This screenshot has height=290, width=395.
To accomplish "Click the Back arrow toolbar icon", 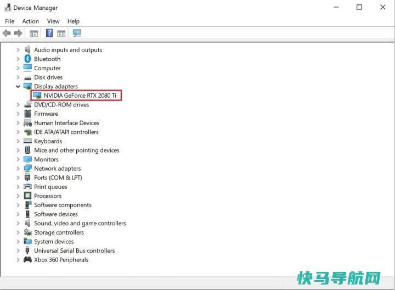I will [7, 33].
